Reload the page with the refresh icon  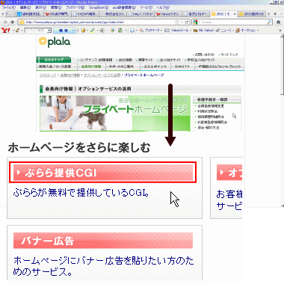pos(187,22)
